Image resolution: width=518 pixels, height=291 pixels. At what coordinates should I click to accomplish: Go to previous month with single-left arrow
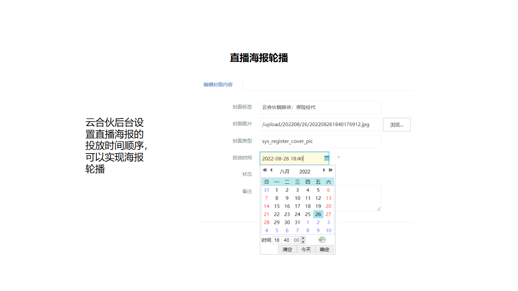[271, 170]
